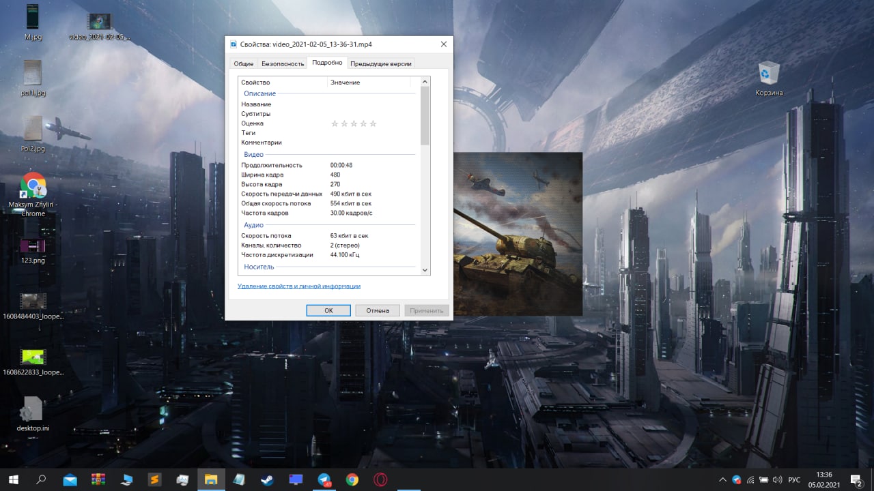Switch РУС keyboard language indicator

pos(794,479)
